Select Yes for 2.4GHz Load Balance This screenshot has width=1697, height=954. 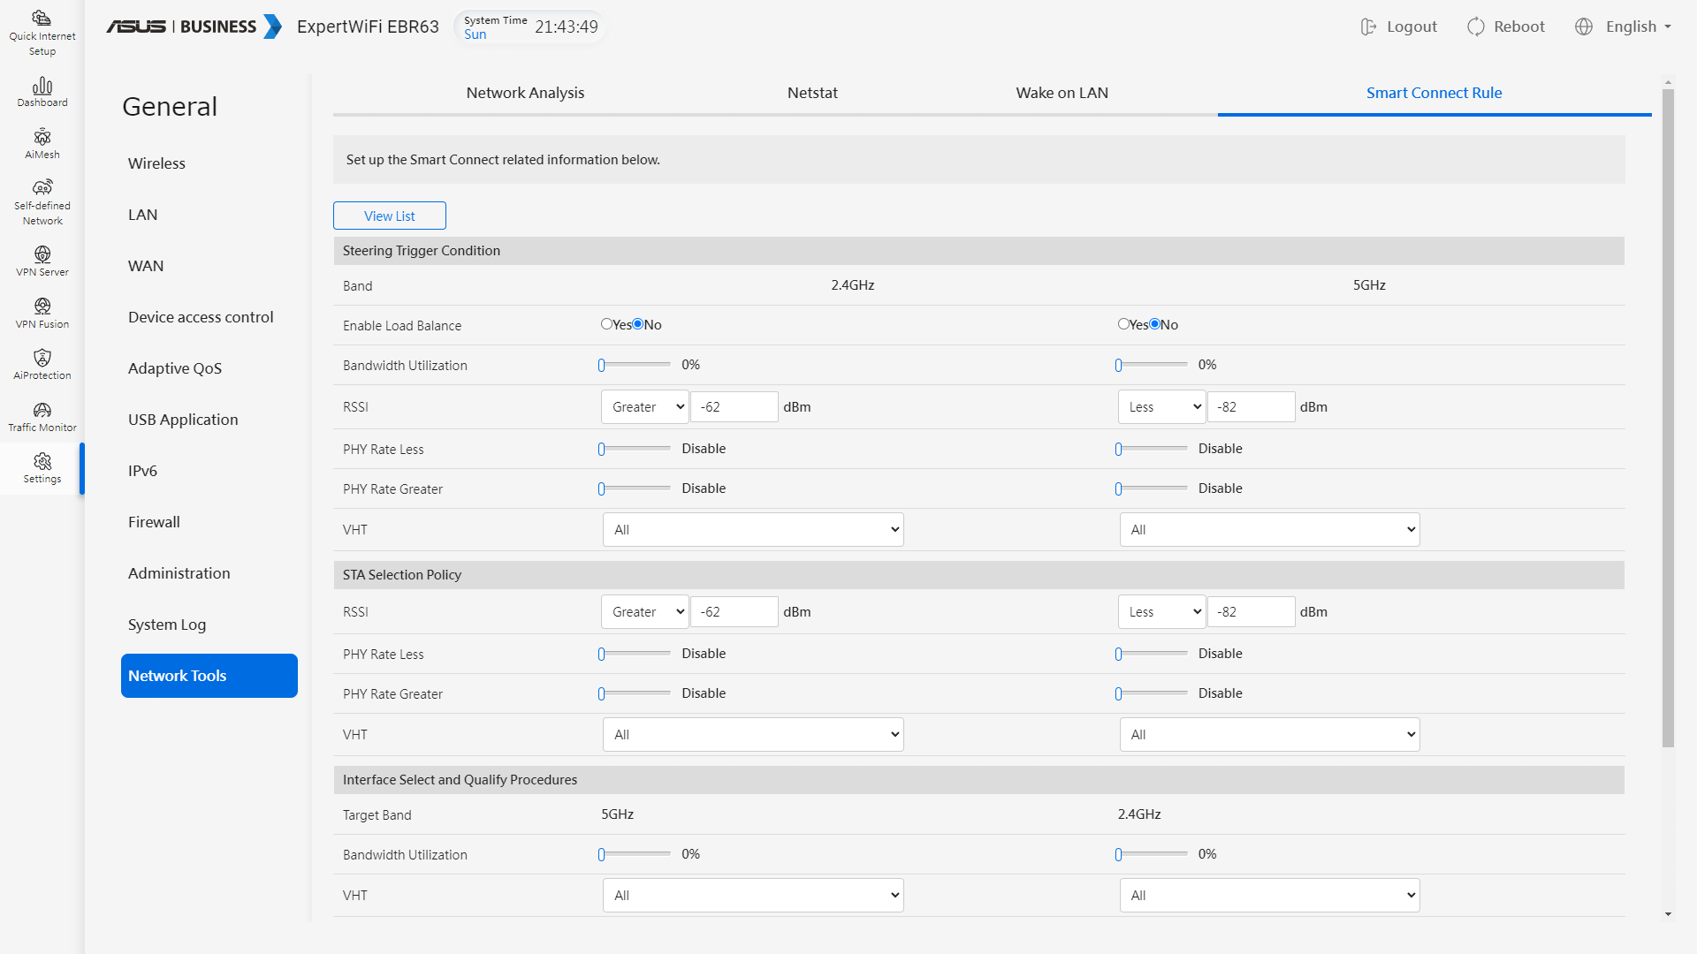click(606, 324)
